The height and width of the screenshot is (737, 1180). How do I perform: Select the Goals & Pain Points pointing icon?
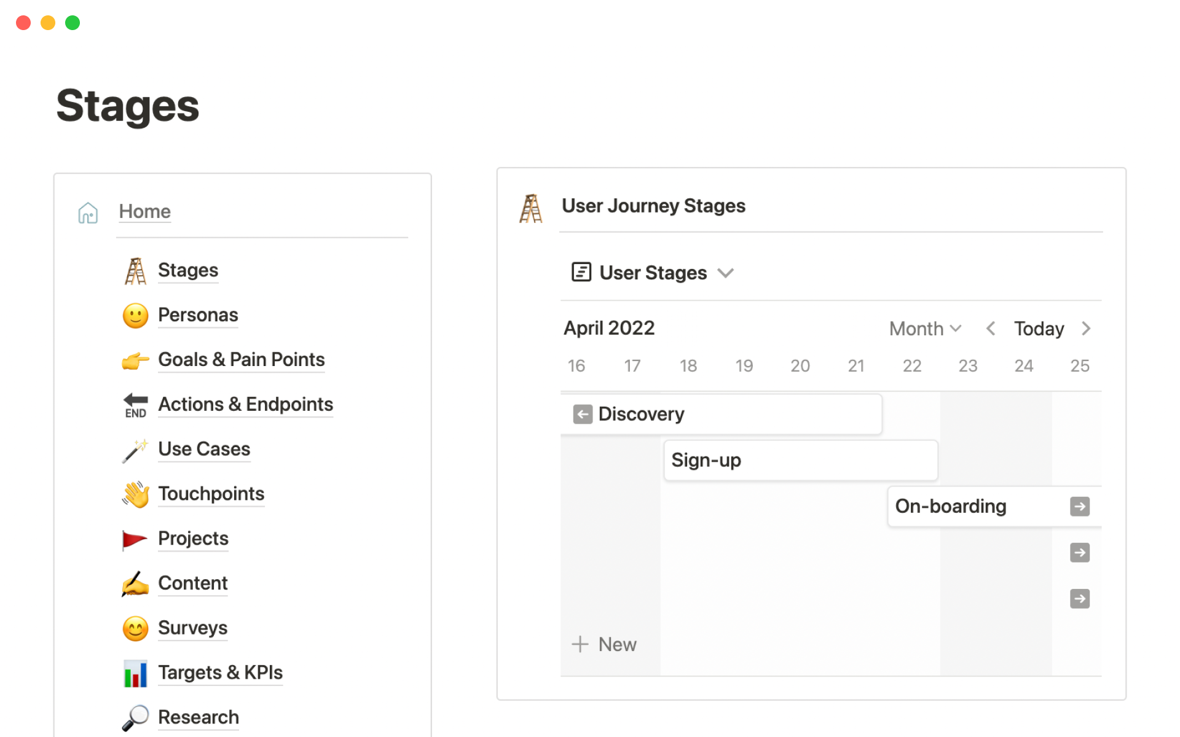(135, 361)
